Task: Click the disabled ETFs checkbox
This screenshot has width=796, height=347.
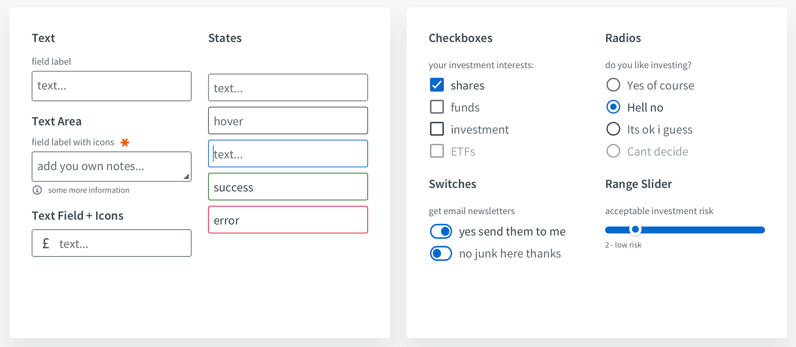Action: [437, 151]
